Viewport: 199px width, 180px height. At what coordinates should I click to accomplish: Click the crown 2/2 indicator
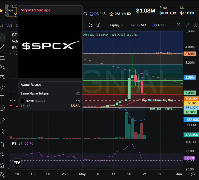coord(115,14)
